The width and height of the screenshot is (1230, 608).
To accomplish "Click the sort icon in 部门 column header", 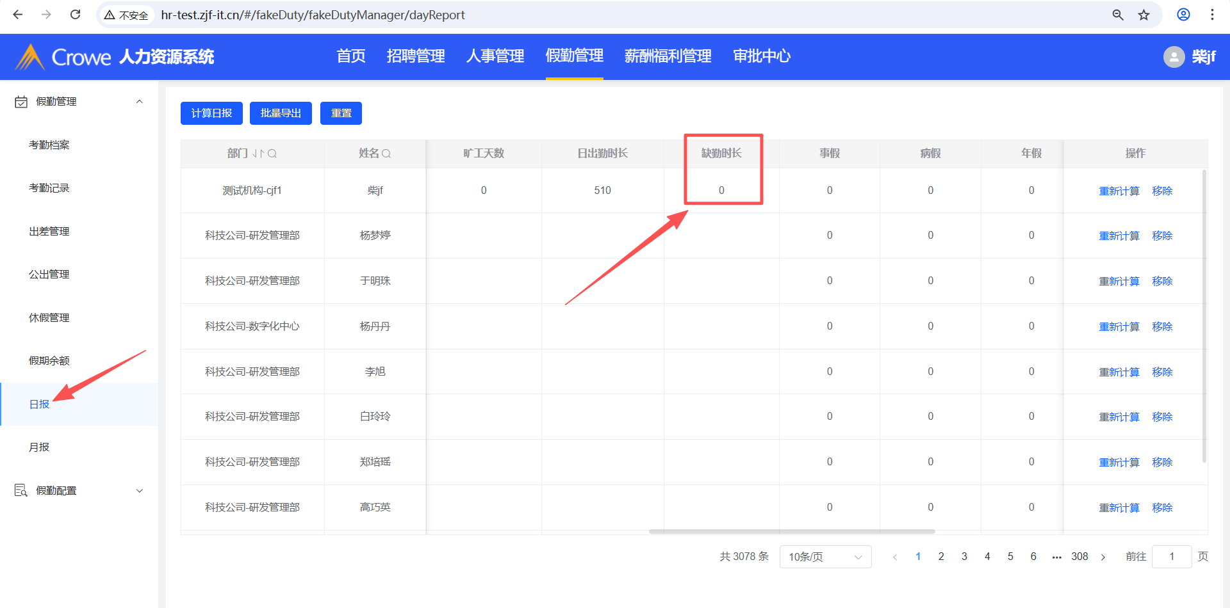I will (258, 154).
